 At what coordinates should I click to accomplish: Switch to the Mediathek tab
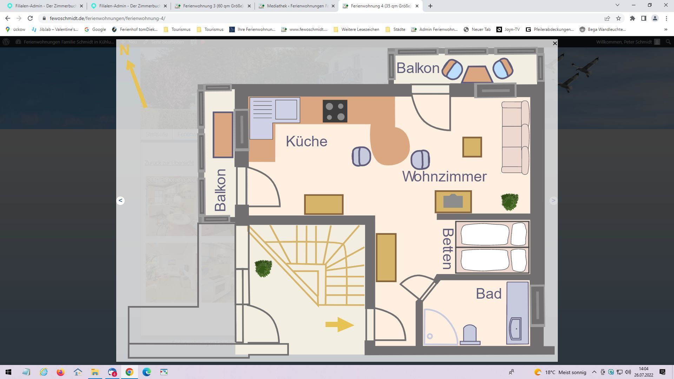(x=297, y=6)
